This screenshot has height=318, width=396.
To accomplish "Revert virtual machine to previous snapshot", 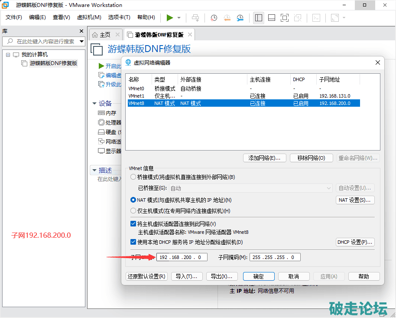I will pos(227,18).
